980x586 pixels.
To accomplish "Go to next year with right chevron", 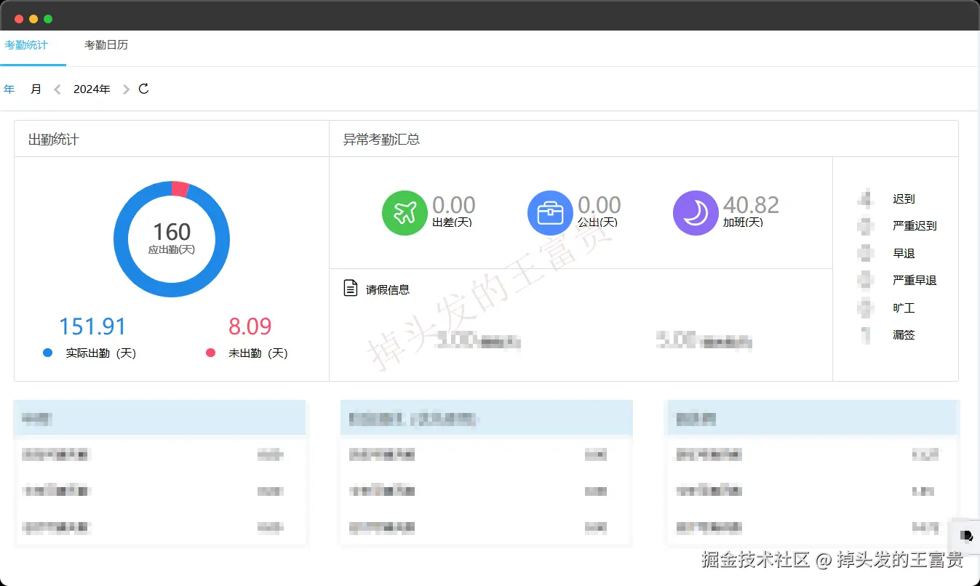I will coord(126,89).
